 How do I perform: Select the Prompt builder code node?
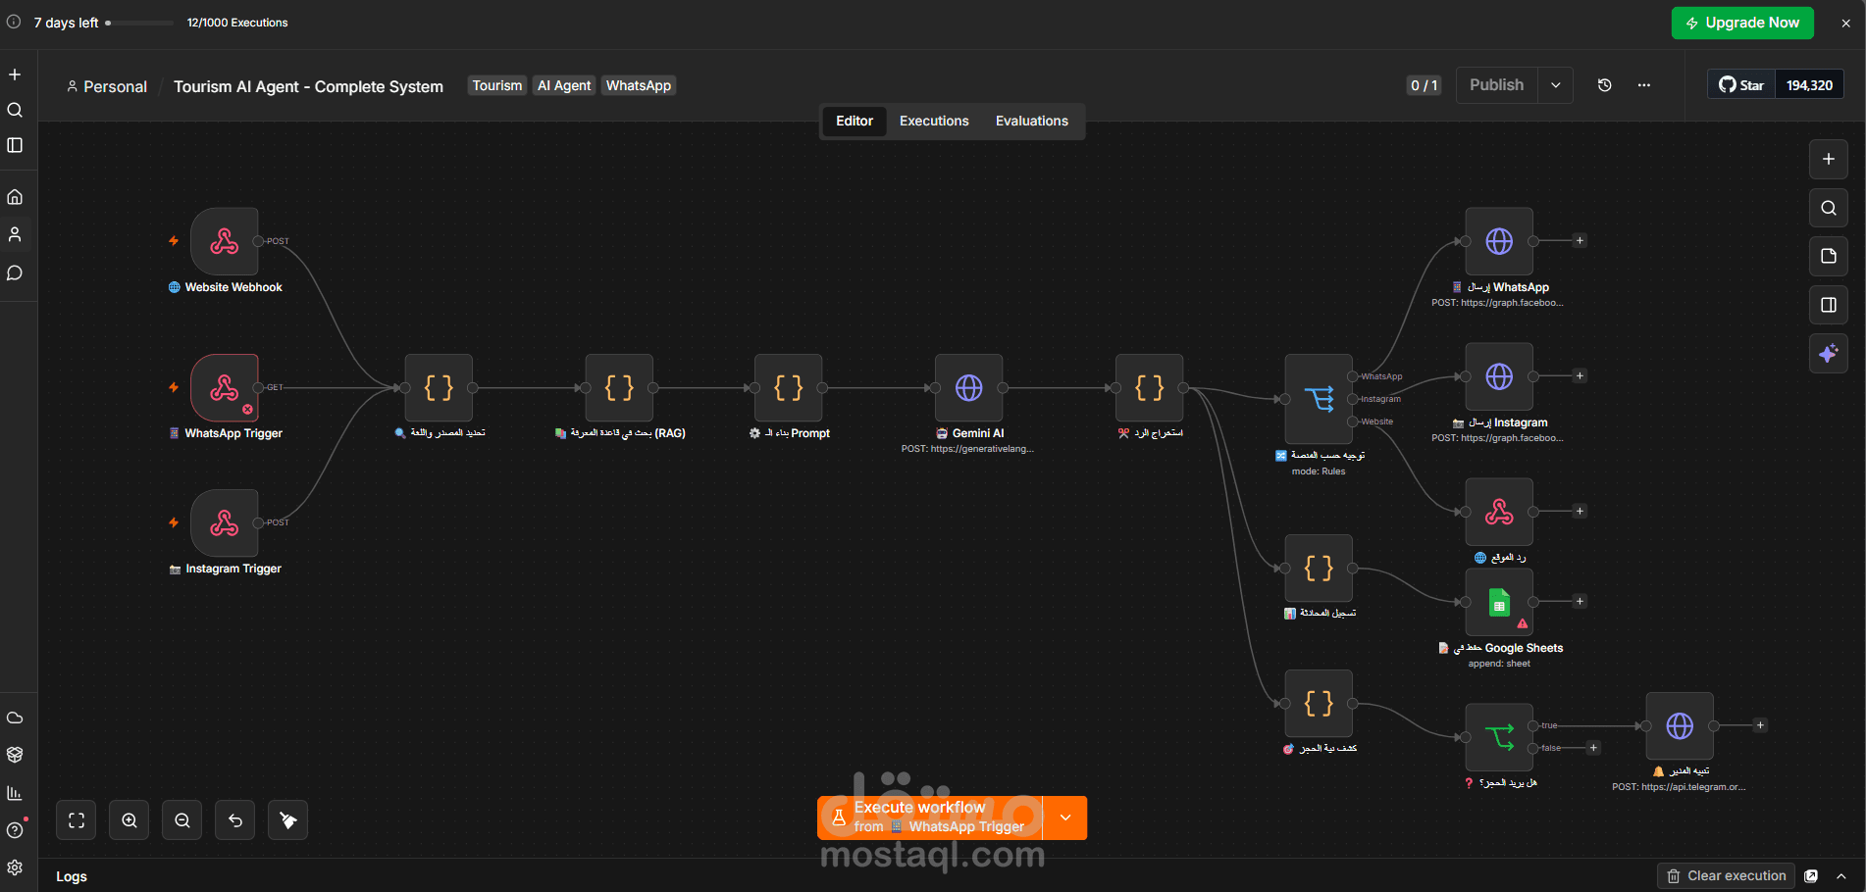(789, 388)
